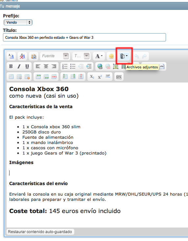
Task: Click the Título input field
Action: [x=84, y=37]
